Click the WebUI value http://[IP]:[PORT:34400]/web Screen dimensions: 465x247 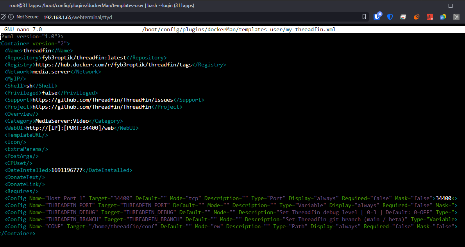click(x=70, y=128)
